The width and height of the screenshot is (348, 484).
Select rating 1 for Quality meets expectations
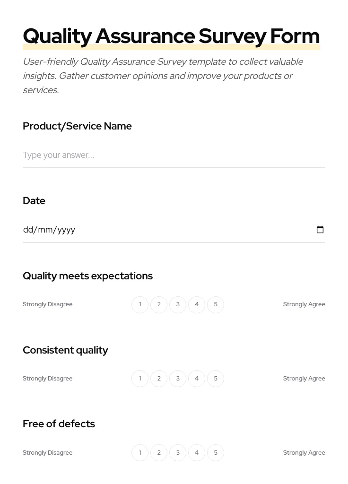pos(140,304)
